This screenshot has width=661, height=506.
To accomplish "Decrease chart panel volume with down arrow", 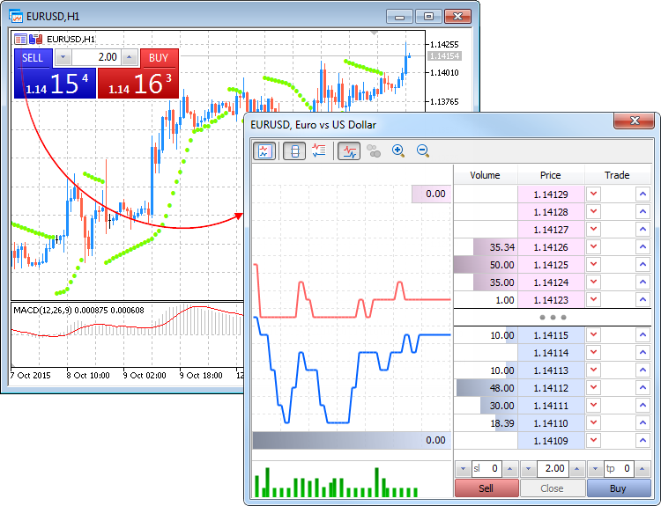I will [x=63, y=57].
